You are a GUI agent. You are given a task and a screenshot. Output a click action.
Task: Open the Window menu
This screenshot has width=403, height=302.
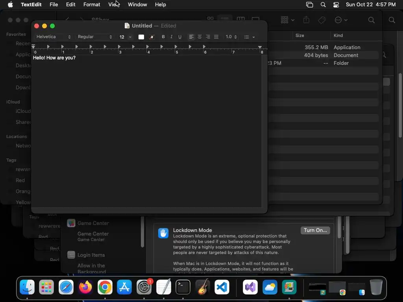click(x=137, y=5)
